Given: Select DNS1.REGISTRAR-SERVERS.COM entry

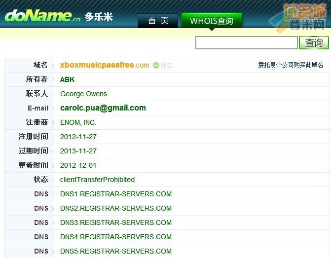Looking at the screenshot, I should pos(116,194).
